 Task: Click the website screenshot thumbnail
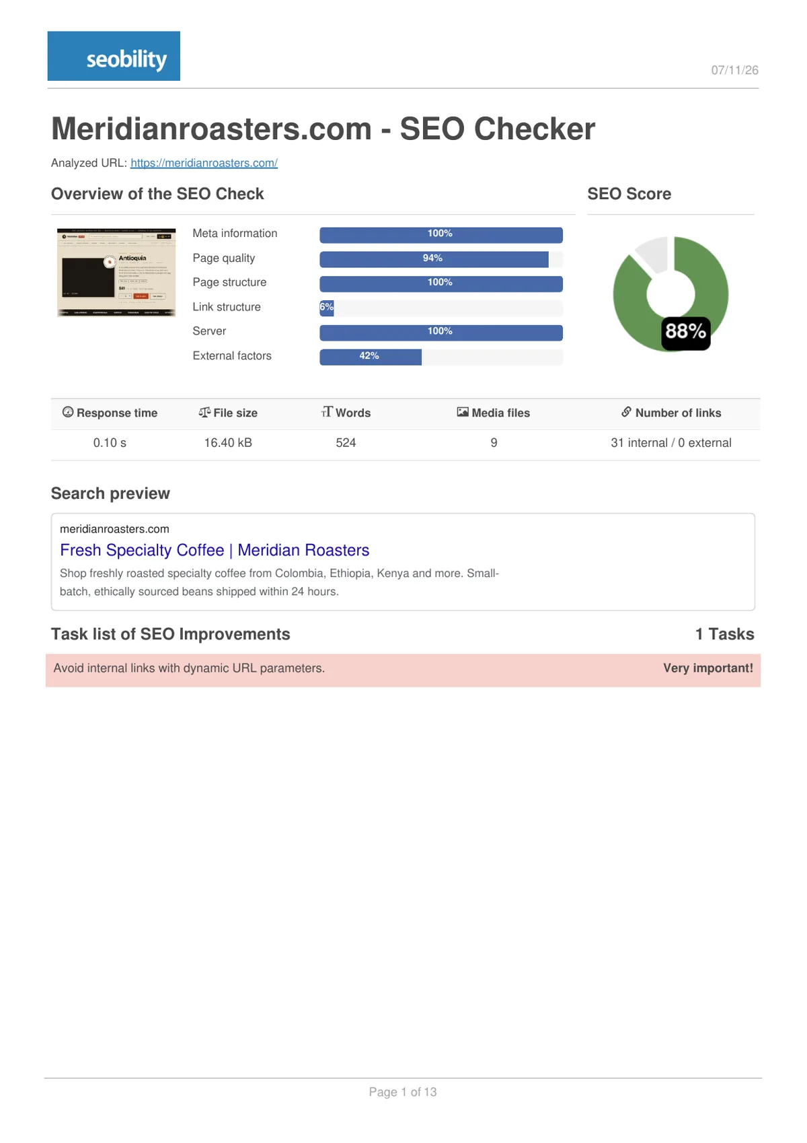[x=116, y=272]
